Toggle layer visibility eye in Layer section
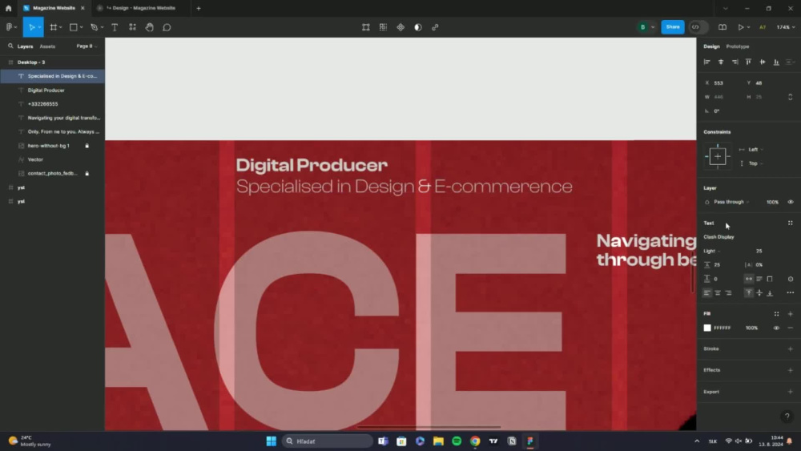This screenshot has height=451, width=801. [x=791, y=202]
